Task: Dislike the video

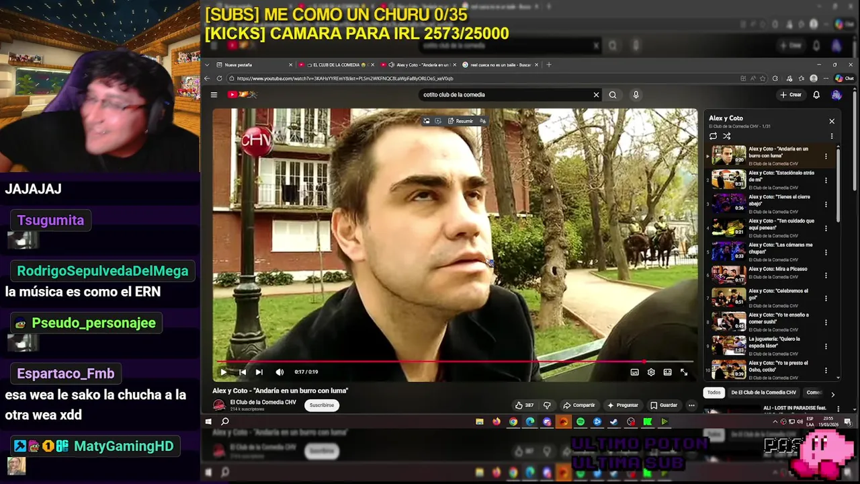Action: tap(547, 405)
